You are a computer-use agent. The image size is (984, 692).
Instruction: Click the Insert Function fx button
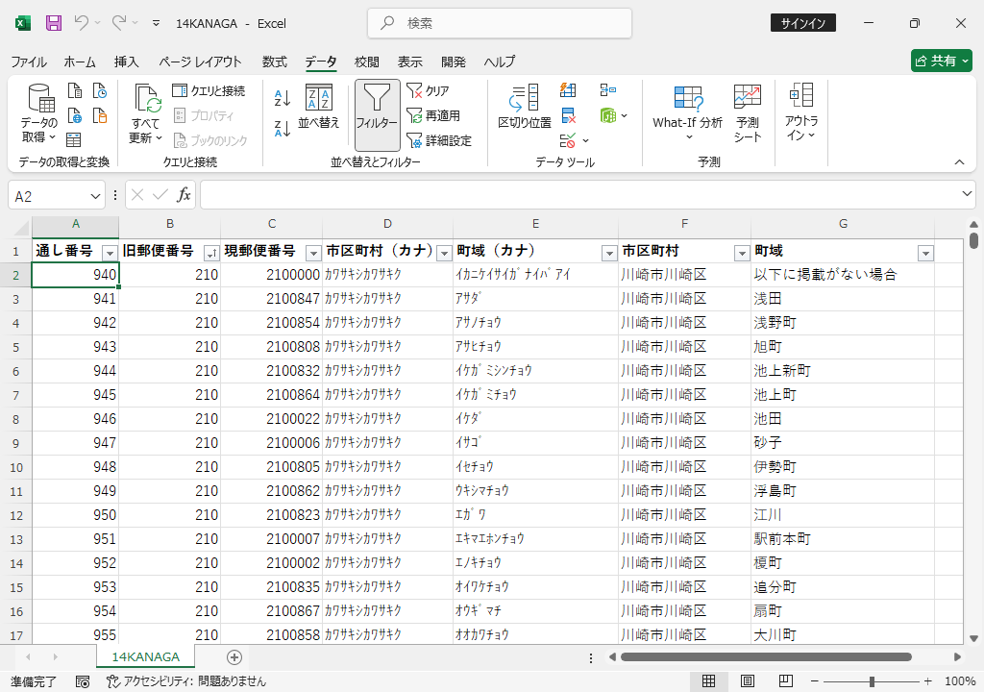point(184,195)
